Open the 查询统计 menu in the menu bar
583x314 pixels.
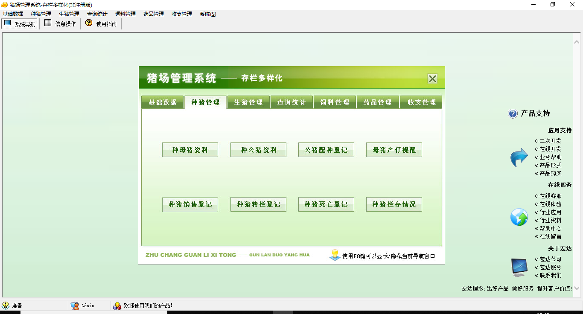click(97, 14)
